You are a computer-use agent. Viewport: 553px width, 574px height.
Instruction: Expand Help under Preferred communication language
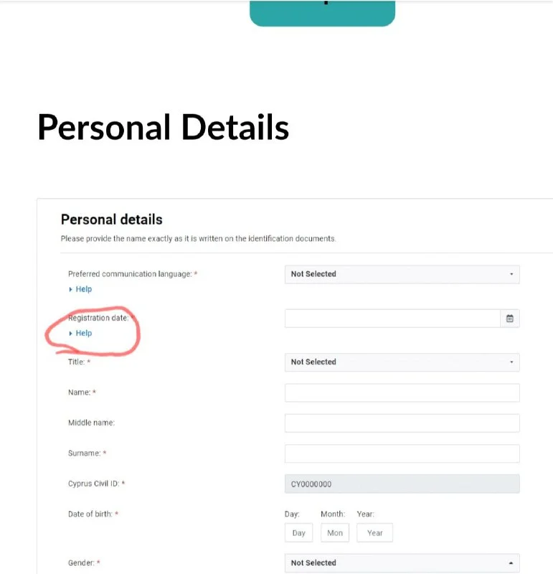click(83, 289)
